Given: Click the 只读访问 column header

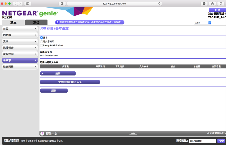Looking at the screenshot, I should pos(100,66).
